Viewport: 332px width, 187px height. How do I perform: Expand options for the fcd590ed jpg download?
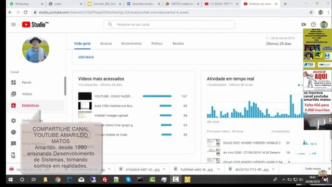coord(219,169)
